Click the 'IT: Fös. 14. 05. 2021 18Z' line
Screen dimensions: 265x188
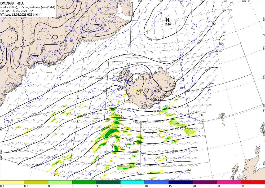(x=16, y=11)
